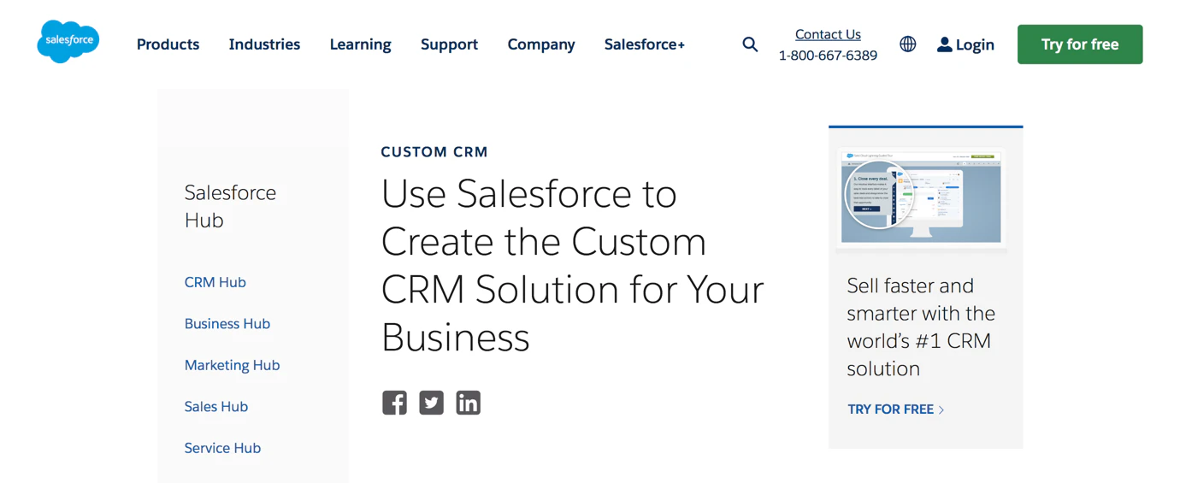Click the Salesforce cloud logo
This screenshot has height=483, width=1180.
click(68, 41)
